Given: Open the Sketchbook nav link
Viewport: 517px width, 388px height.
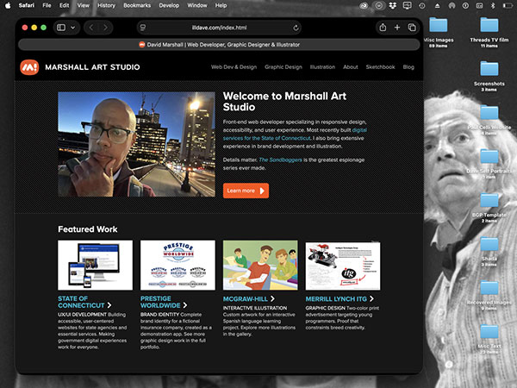Looking at the screenshot, I should tap(380, 66).
